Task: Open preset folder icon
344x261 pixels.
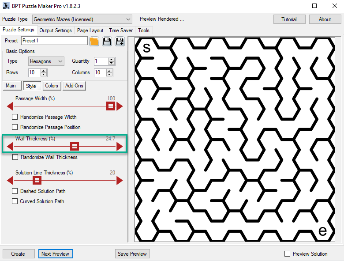Action: [x=94, y=42]
